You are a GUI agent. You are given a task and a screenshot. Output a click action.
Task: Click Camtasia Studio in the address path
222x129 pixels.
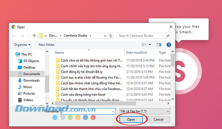point(75,36)
